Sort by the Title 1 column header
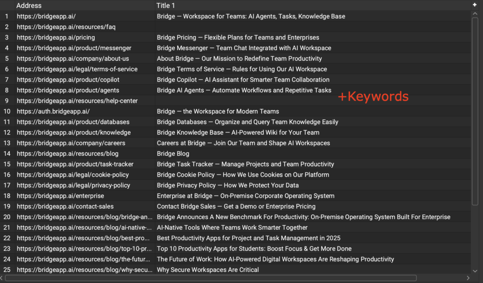This screenshot has height=283, width=483. pos(166,6)
